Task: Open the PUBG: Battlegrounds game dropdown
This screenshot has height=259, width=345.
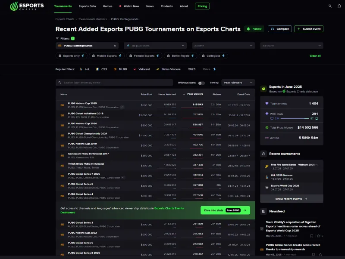Action: [x=87, y=46]
